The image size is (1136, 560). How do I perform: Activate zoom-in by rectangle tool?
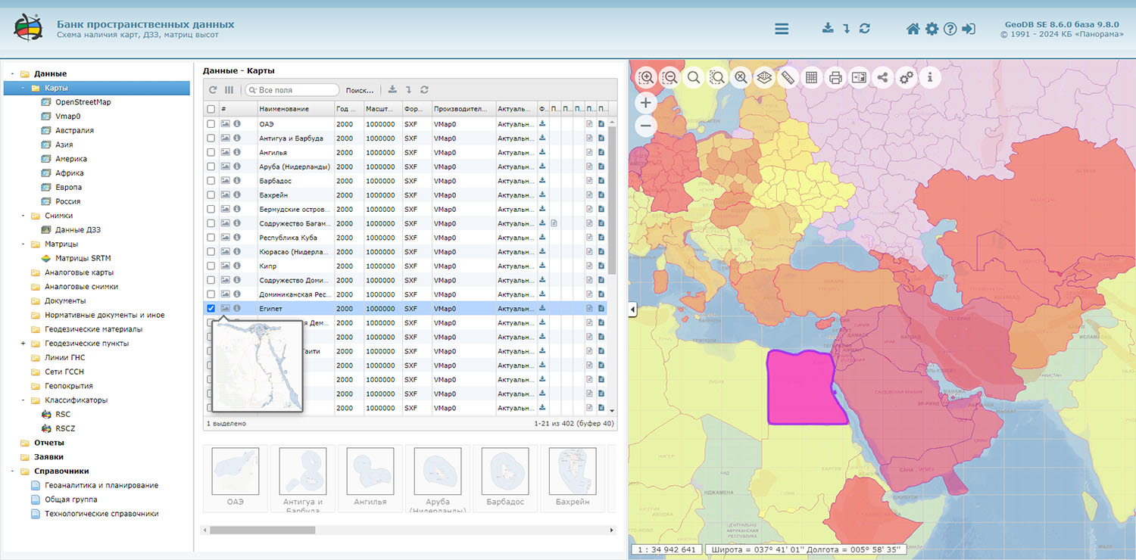point(647,77)
